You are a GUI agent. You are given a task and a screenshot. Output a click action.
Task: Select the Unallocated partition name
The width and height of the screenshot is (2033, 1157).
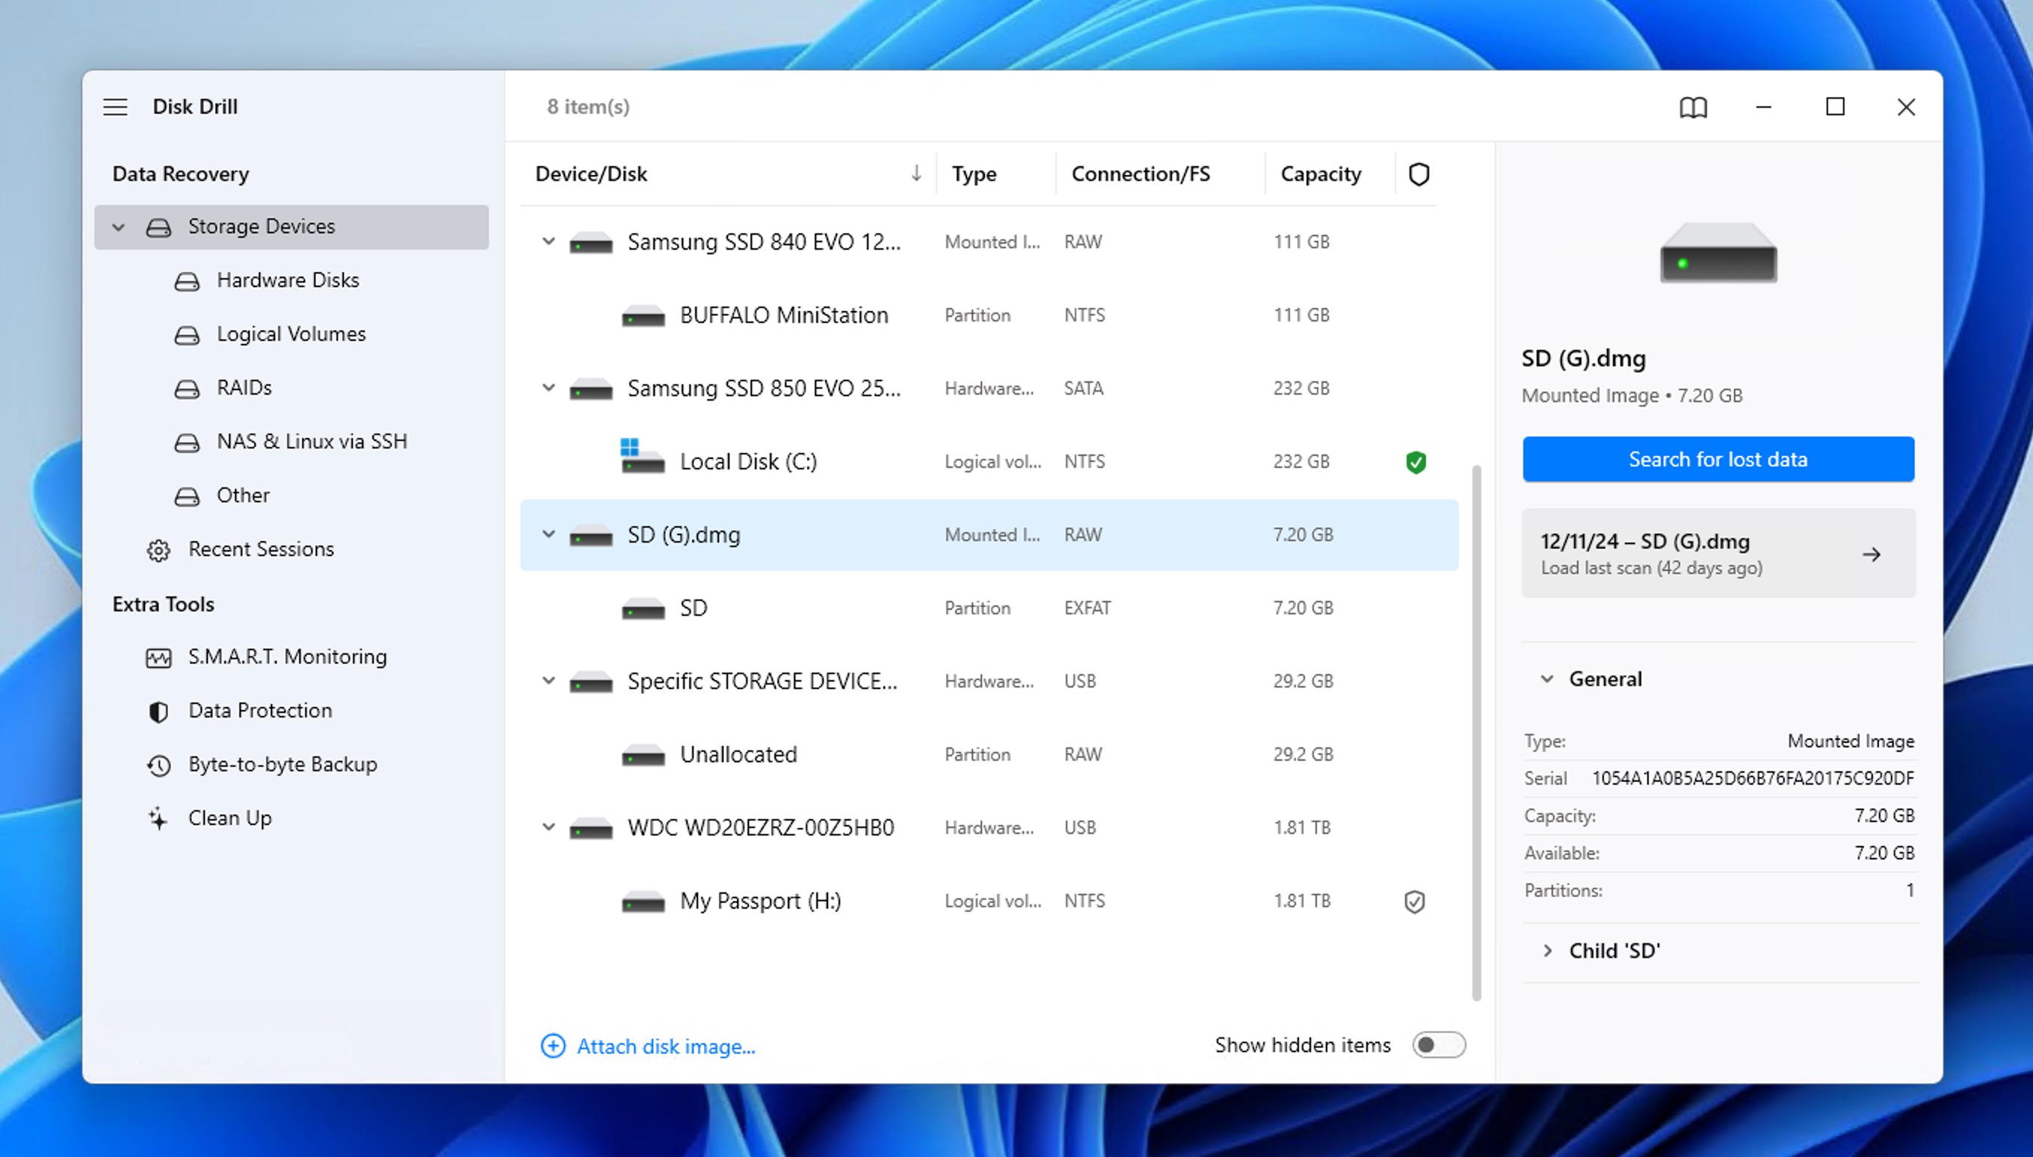click(738, 754)
